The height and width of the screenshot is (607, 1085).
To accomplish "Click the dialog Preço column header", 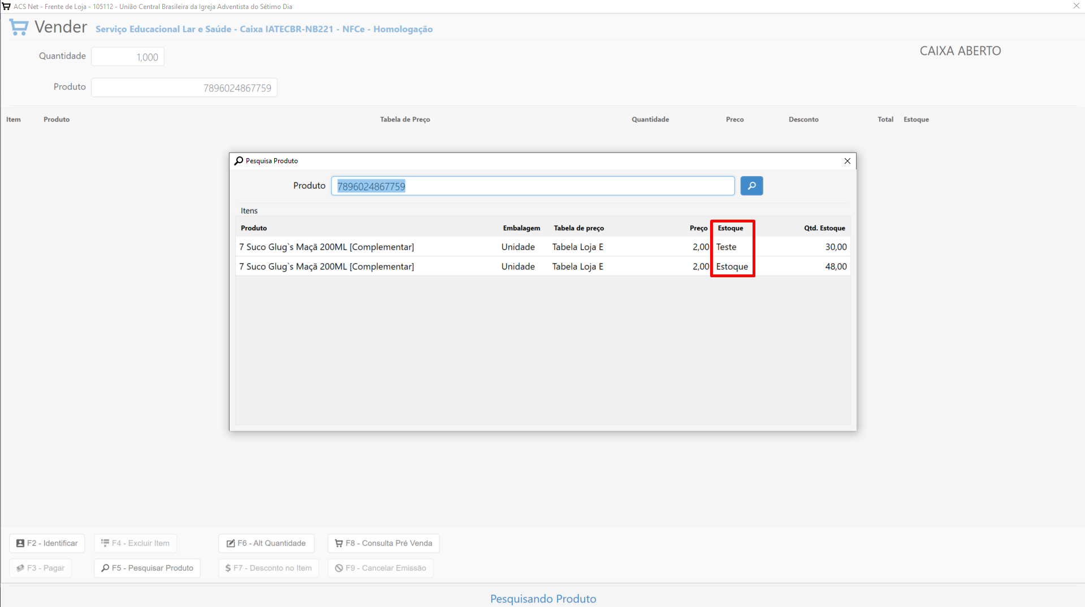I will pyautogui.click(x=698, y=228).
